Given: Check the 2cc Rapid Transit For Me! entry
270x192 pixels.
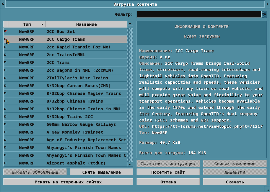Looking at the screenshot, I should 5,47.
